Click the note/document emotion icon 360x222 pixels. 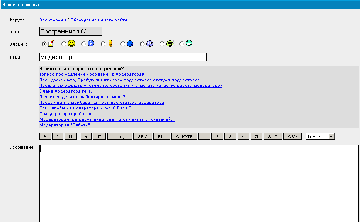pos(51,43)
